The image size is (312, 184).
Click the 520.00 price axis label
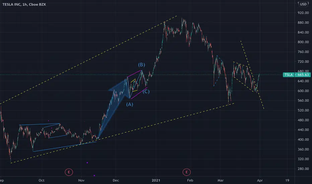[x=303, y=110]
